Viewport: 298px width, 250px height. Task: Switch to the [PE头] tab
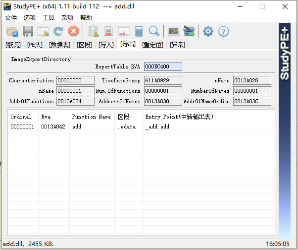[x=35, y=45]
